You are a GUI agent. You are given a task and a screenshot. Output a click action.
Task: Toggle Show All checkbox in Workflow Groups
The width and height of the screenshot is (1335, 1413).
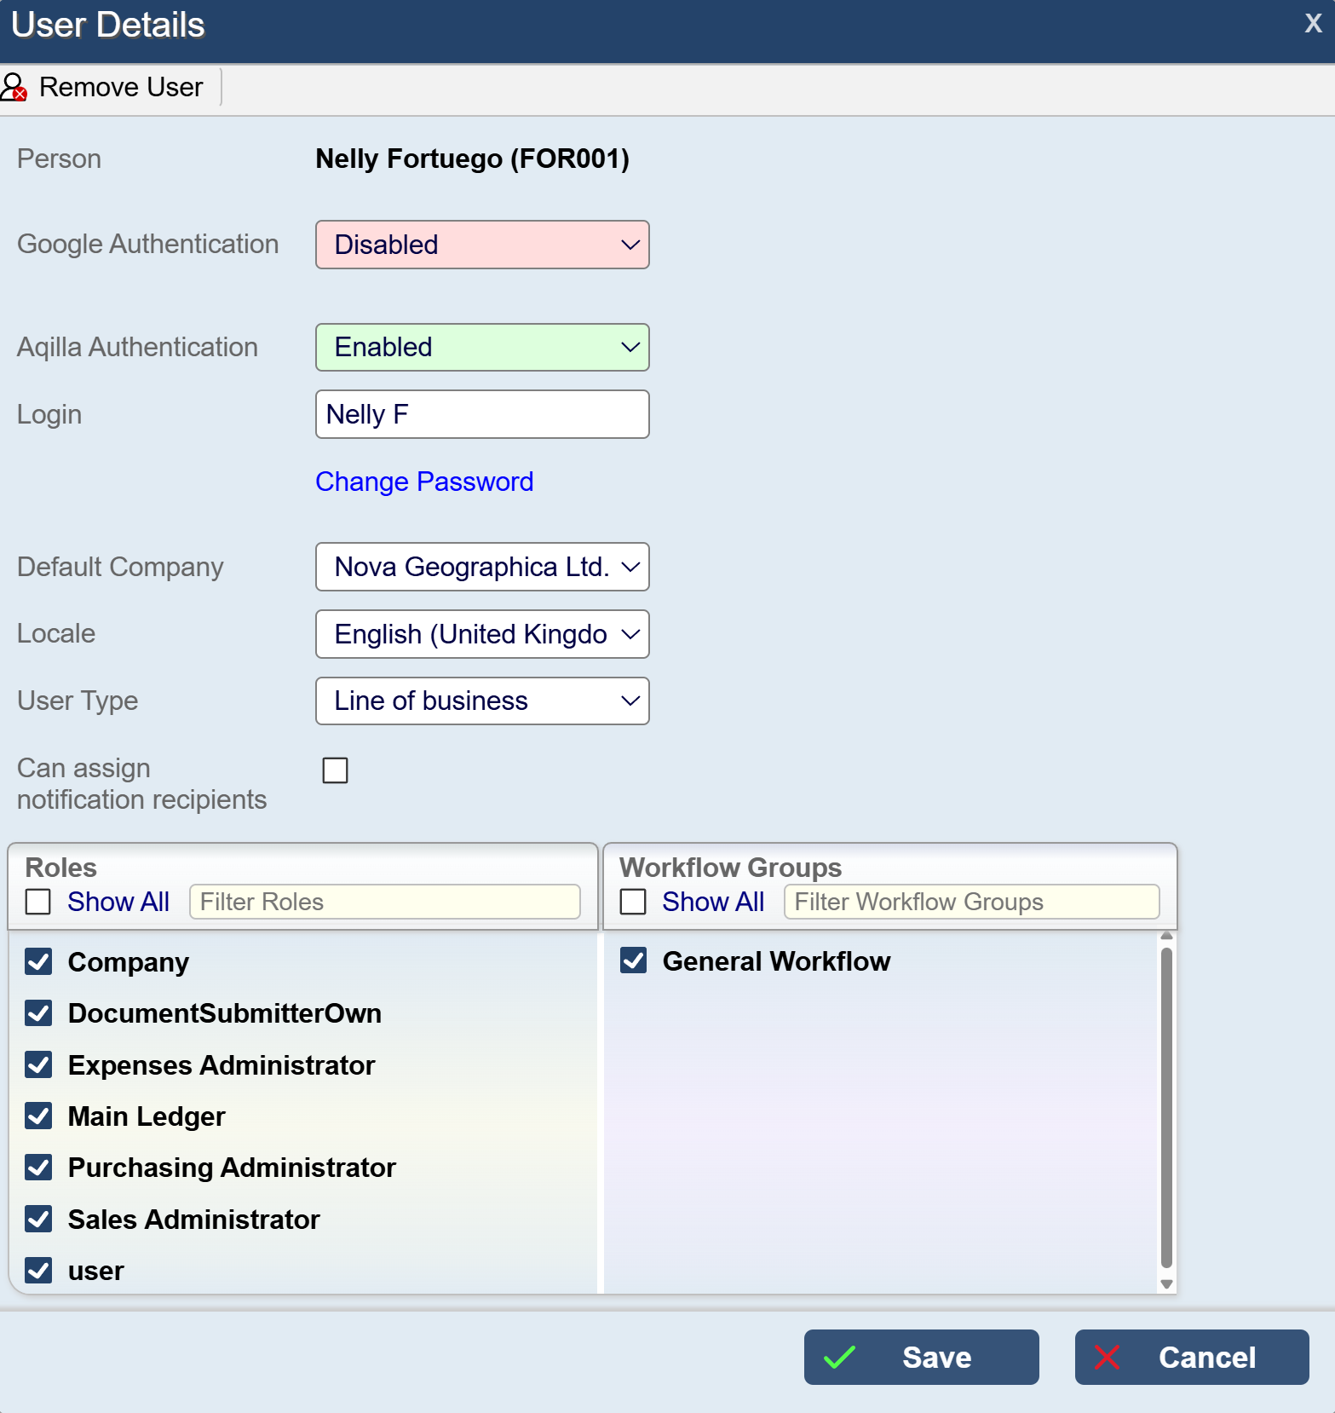pyautogui.click(x=633, y=902)
